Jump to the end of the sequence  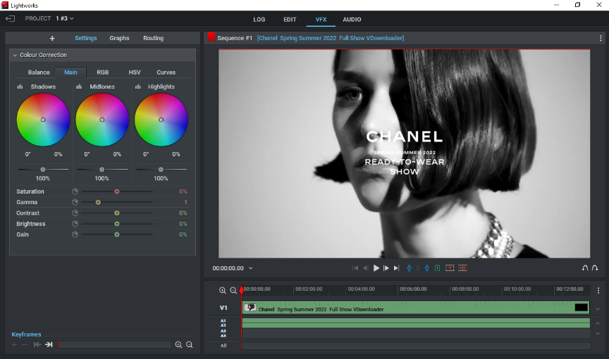(x=396, y=268)
